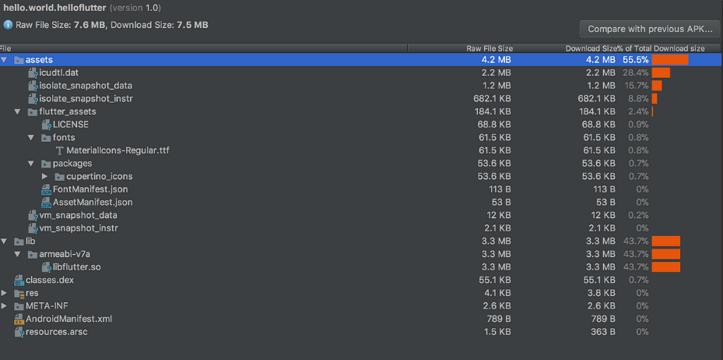Viewport: 723px width, 360px height.
Task: Click the FontManifest.json file icon
Action: (x=46, y=189)
